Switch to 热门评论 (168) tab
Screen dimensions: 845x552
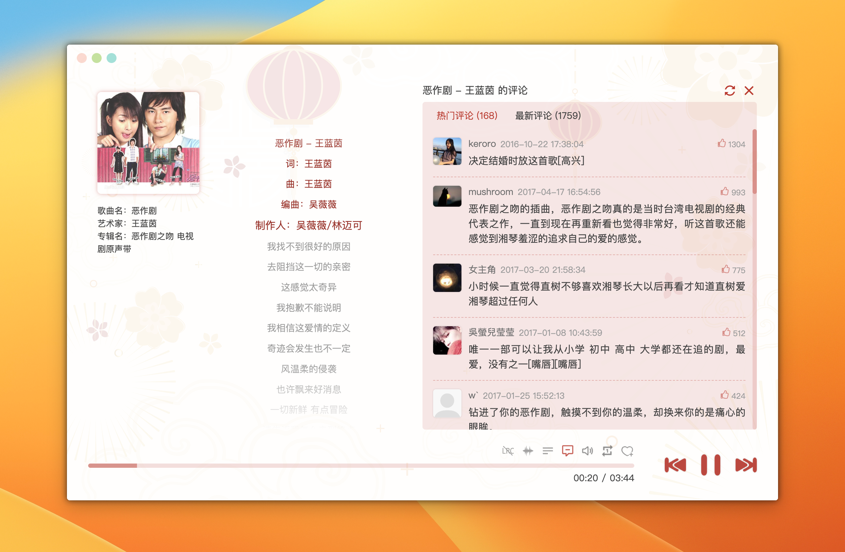(467, 116)
